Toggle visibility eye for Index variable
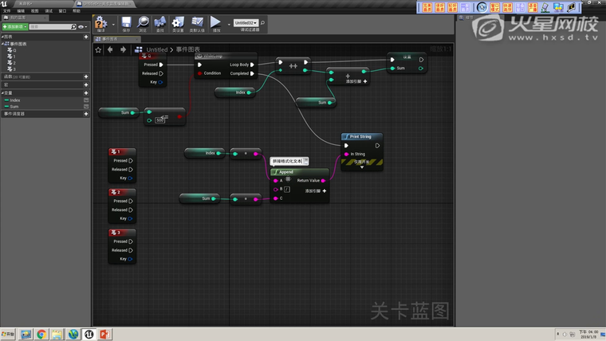The height and width of the screenshot is (341, 606). coord(86,100)
